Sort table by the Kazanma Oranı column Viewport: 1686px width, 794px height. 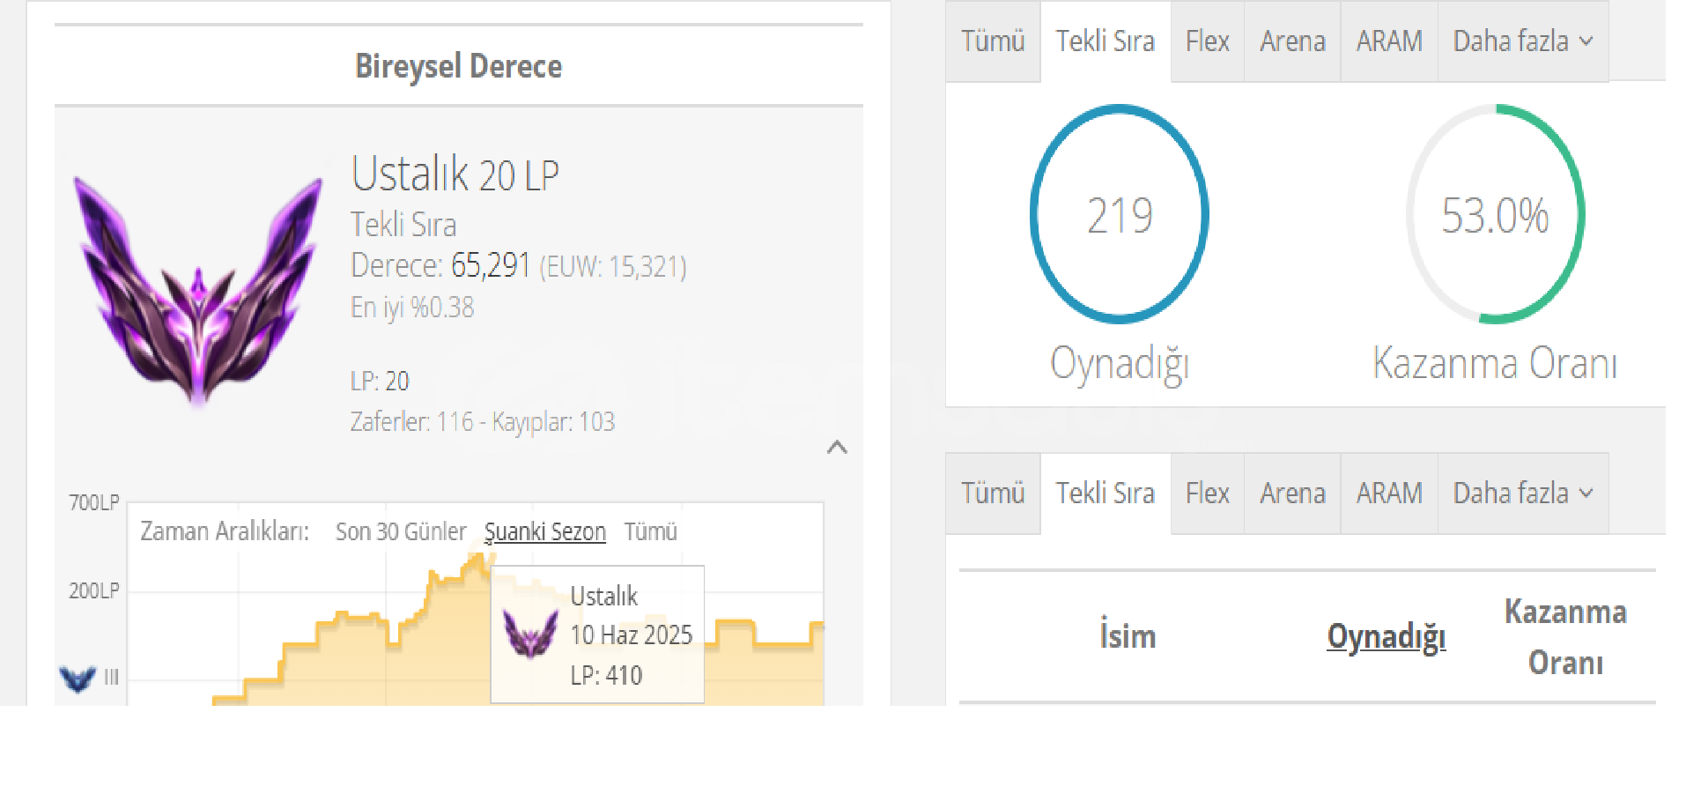click(x=1565, y=636)
